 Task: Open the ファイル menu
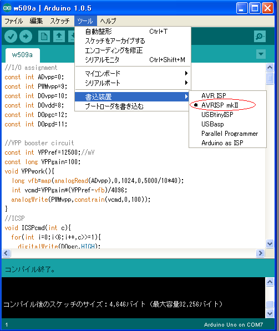[14, 21]
